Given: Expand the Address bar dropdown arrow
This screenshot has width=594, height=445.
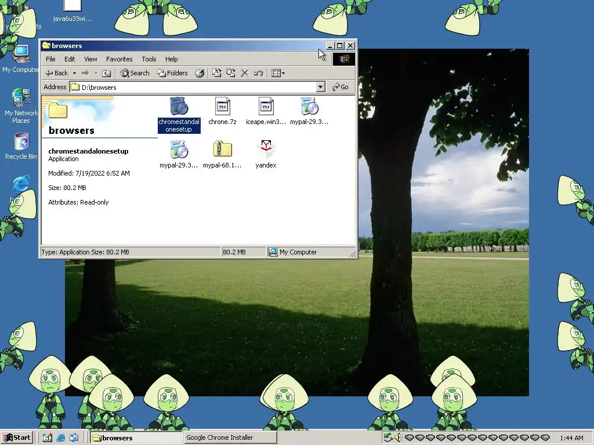Looking at the screenshot, I should [320, 87].
